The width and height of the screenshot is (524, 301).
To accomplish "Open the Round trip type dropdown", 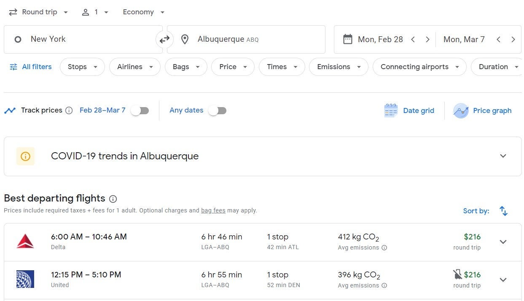I will tap(39, 12).
